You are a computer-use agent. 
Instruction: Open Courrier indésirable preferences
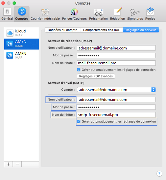coord(45,14)
